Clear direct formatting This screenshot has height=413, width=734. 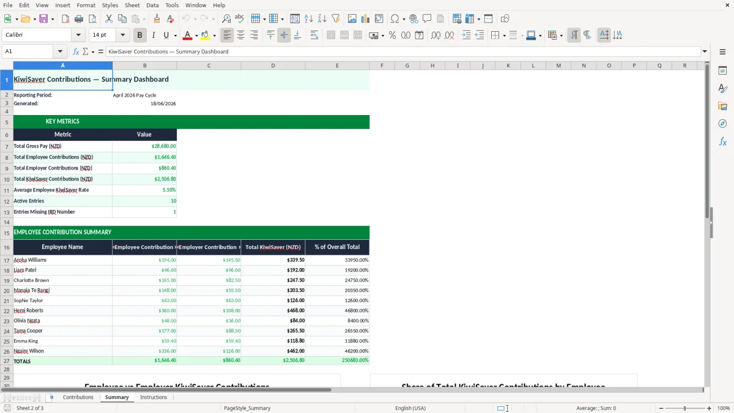pyautogui.click(x=170, y=19)
